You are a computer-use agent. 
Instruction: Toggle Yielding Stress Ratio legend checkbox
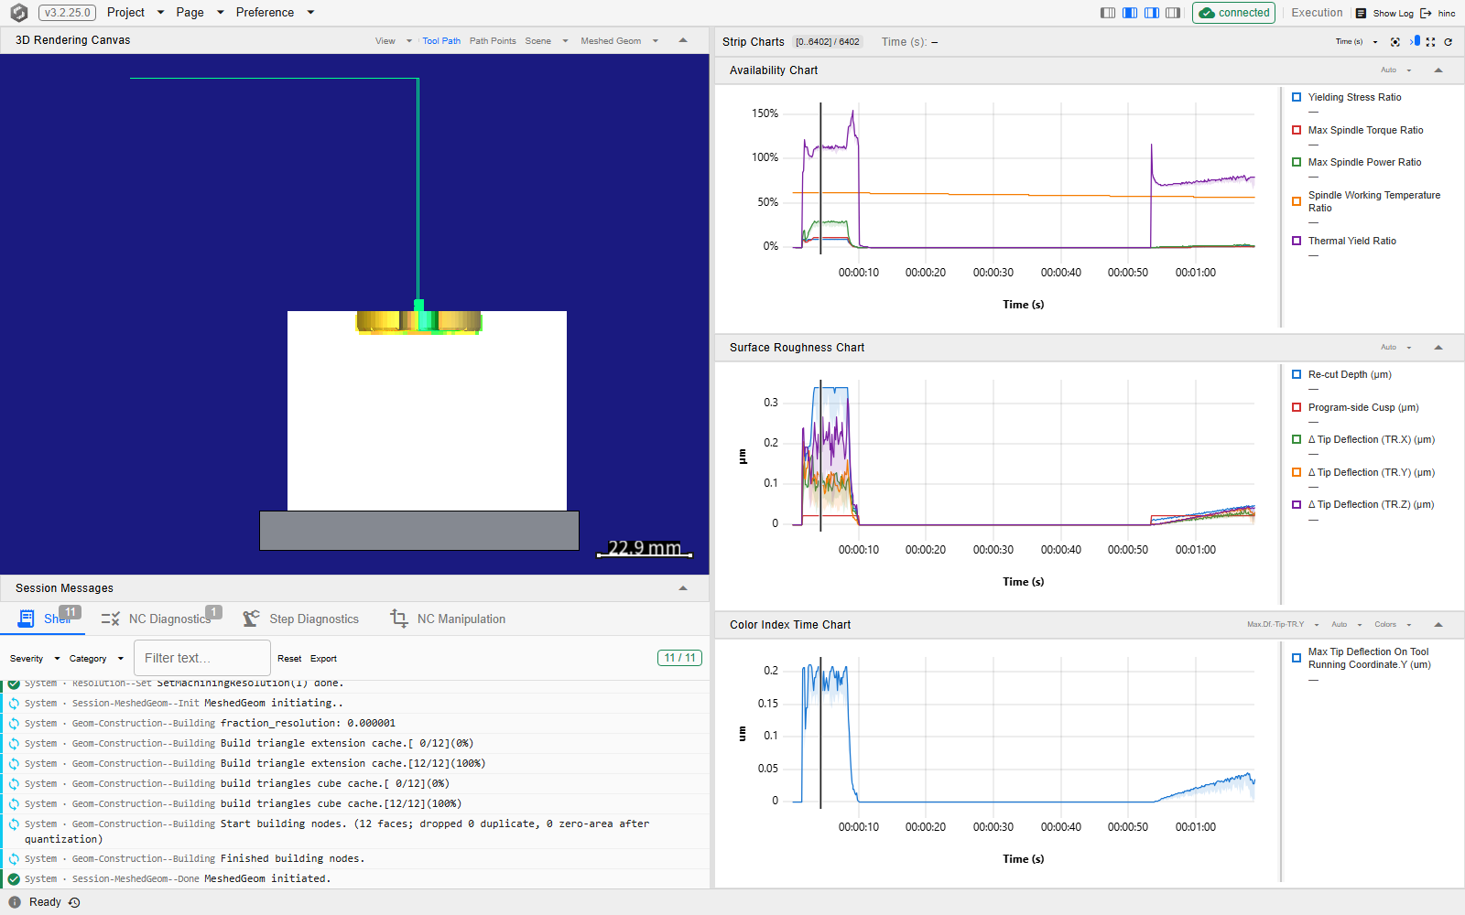tap(1297, 97)
